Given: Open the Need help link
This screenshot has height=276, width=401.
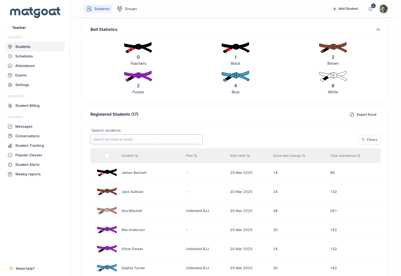Looking at the screenshot, I should [22, 268].
